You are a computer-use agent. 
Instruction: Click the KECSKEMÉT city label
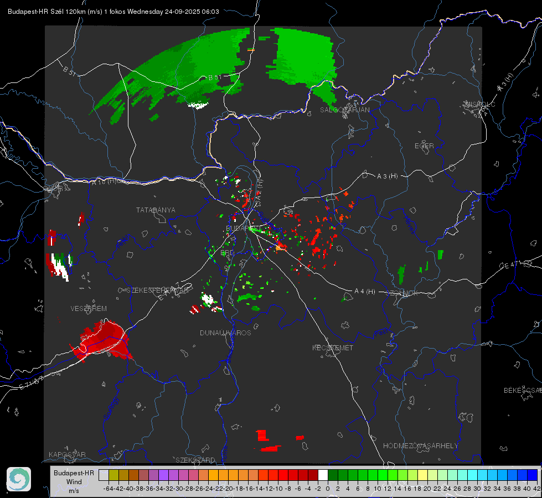click(333, 347)
